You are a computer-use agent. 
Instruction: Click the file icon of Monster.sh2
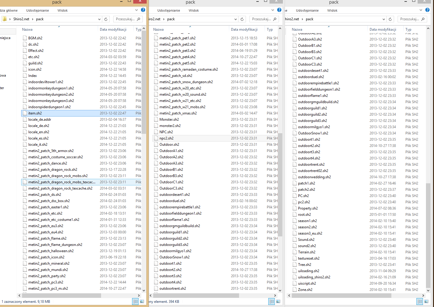156,120
